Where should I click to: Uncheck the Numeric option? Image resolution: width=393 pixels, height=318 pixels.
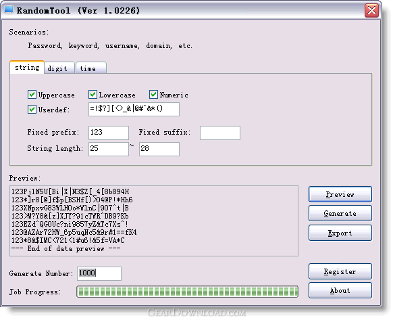(153, 95)
